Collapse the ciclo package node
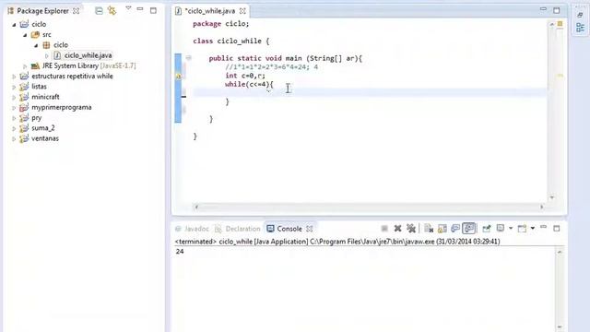 [36, 45]
